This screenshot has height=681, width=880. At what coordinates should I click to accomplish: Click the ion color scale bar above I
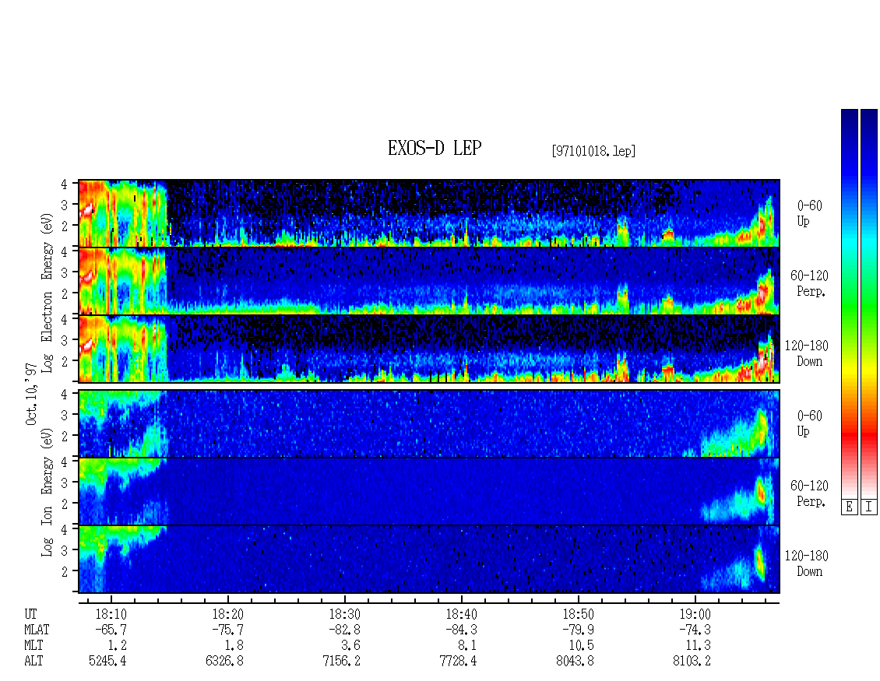click(869, 304)
